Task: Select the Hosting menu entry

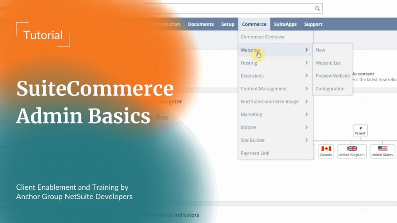Action: click(x=276, y=63)
